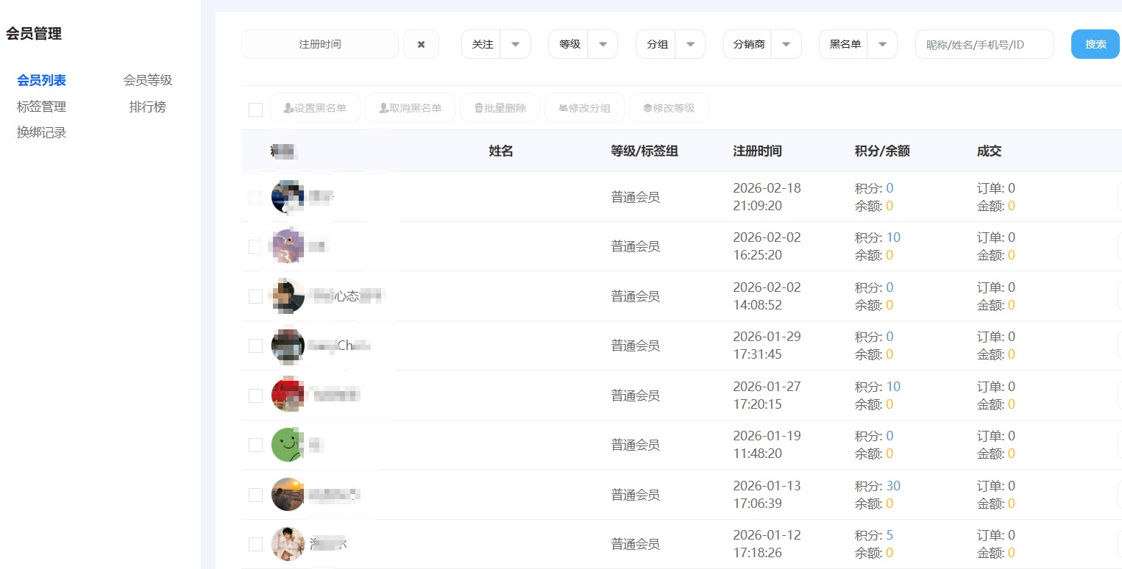
Task: Click the 批量删除 trash button
Action: (500, 108)
